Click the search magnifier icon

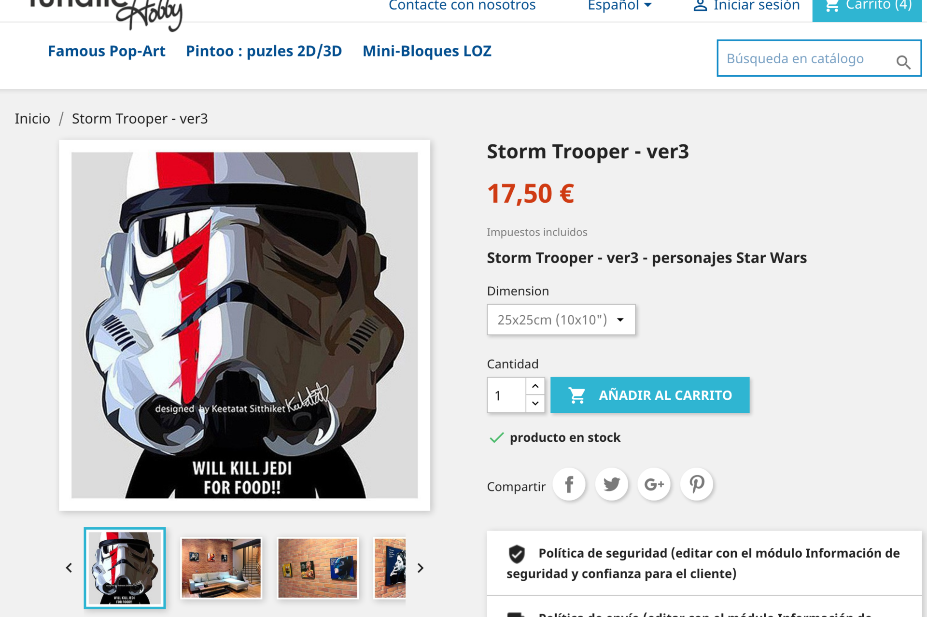pos(903,62)
